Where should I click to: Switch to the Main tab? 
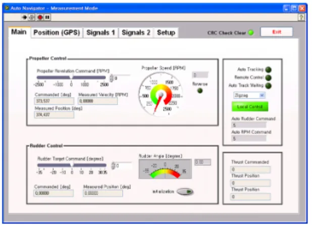(19, 32)
